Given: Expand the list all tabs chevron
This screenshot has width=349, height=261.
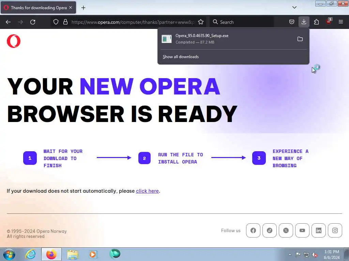Looking at the screenshot, I should [x=294, y=7].
